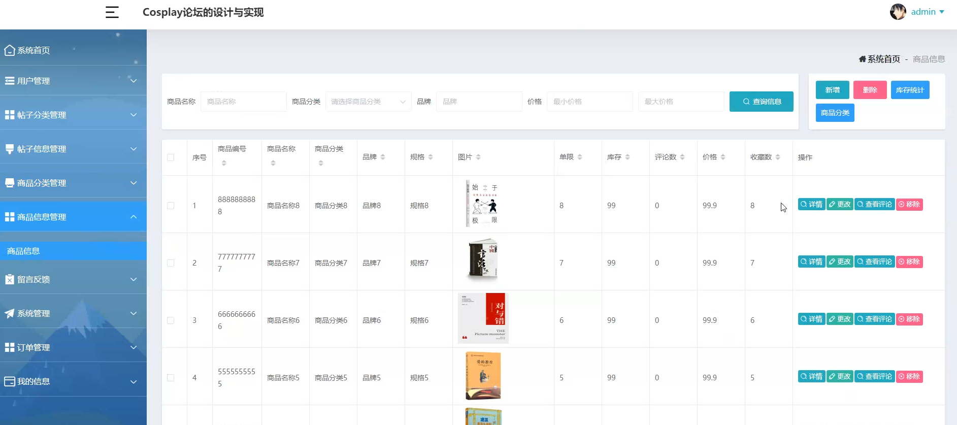The image size is (957, 425).
Task: Click the pink 删除 button
Action: (x=870, y=90)
